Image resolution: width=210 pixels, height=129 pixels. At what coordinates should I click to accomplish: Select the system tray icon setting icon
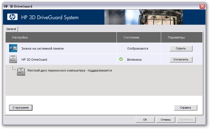tap(13, 48)
